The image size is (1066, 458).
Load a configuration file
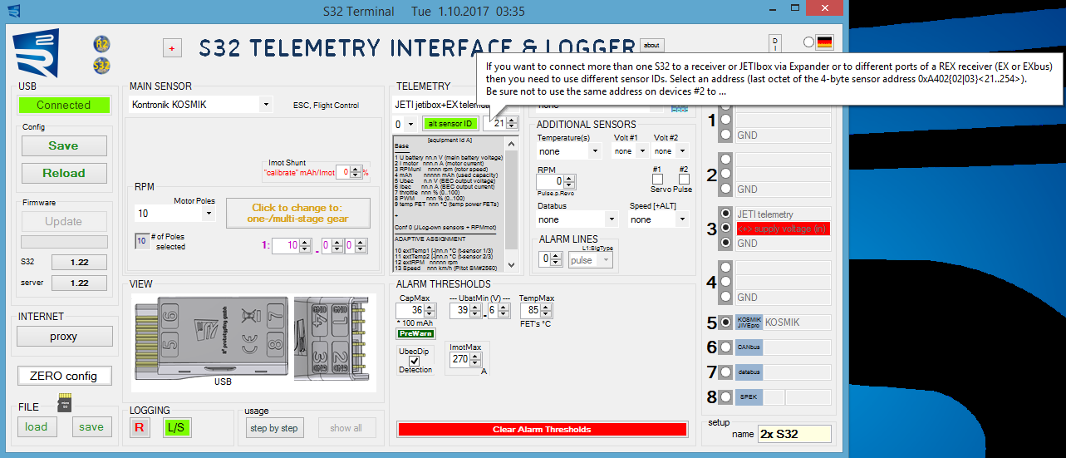[x=37, y=427]
